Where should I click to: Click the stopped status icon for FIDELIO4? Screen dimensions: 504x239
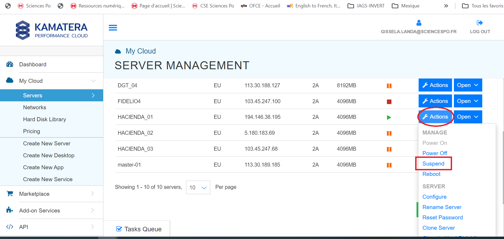(x=389, y=102)
